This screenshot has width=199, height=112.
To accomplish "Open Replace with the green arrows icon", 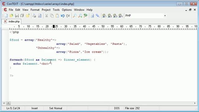I will pyautogui.click(x=86, y=16).
